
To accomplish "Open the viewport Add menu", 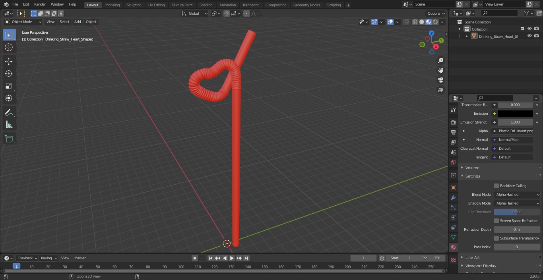I will point(78,22).
